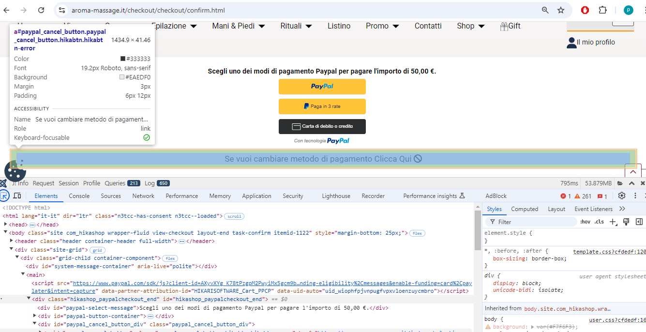Switch to Event Listeners pane
This screenshot has width=646, height=332.
(x=593, y=209)
